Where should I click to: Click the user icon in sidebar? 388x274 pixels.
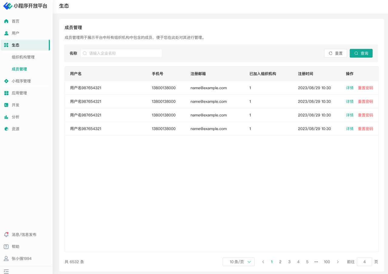click(6, 33)
